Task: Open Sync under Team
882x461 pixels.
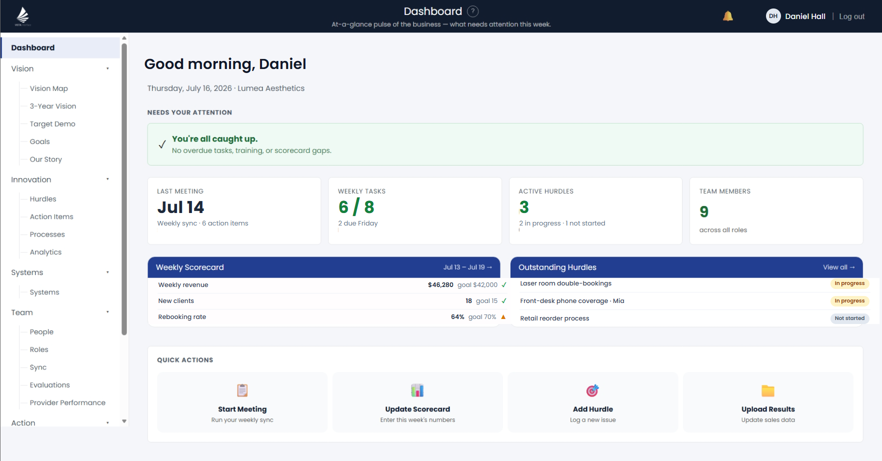Action: click(38, 367)
